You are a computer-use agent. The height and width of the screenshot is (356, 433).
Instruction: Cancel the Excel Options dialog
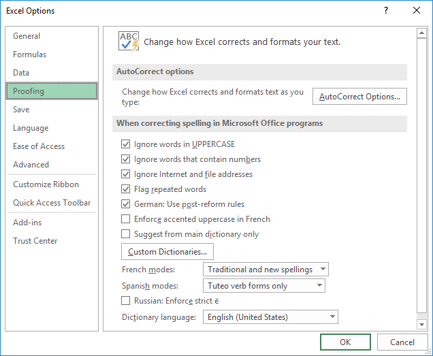[x=402, y=342]
